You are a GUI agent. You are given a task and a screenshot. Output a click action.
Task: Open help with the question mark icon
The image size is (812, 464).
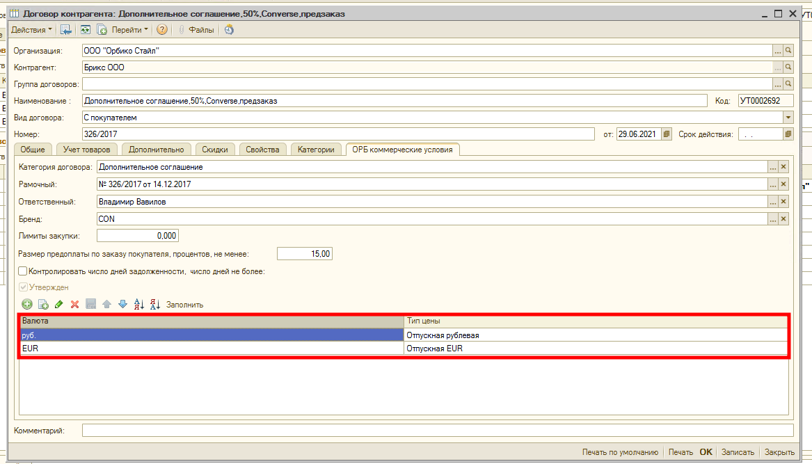pyautogui.click(x=162, y=30)
